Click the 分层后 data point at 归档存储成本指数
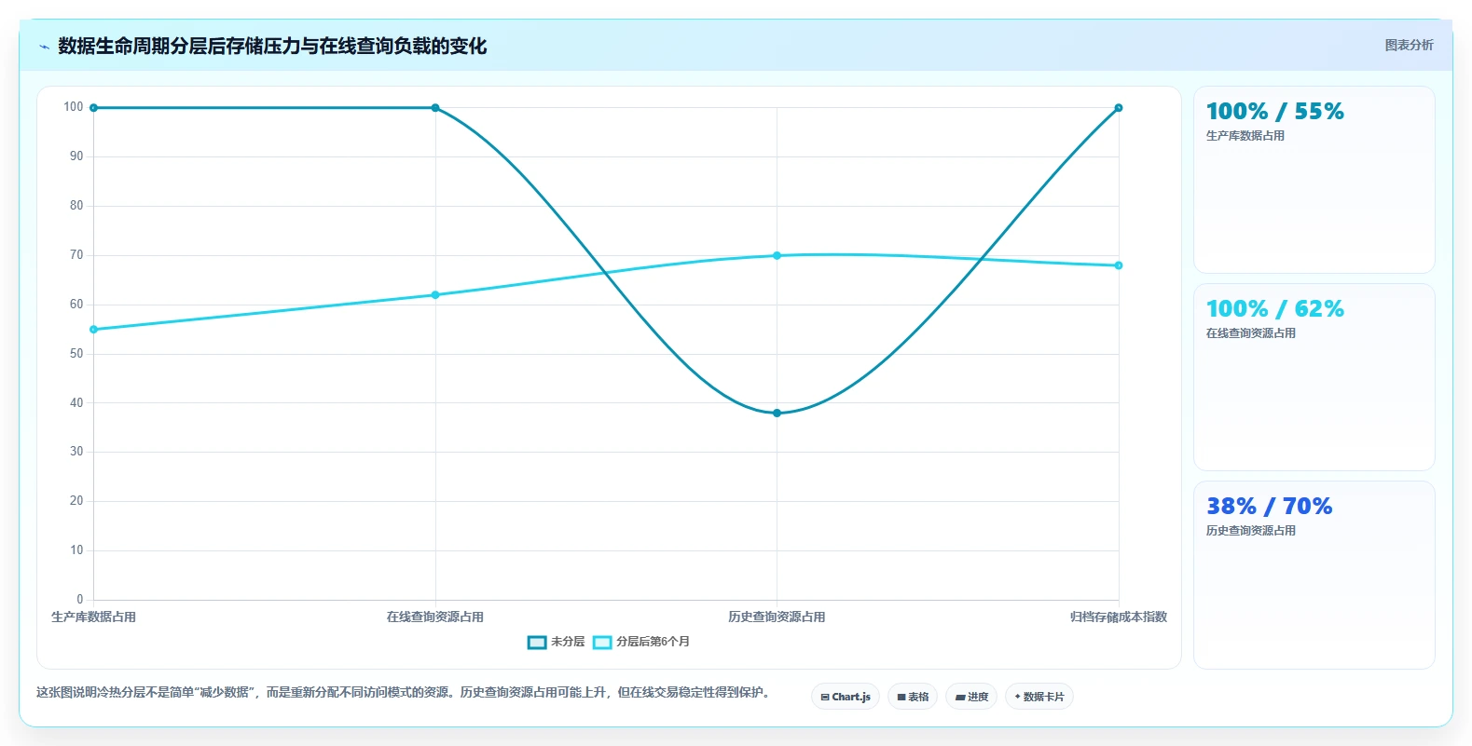1472x746 pixels. 1119,265
